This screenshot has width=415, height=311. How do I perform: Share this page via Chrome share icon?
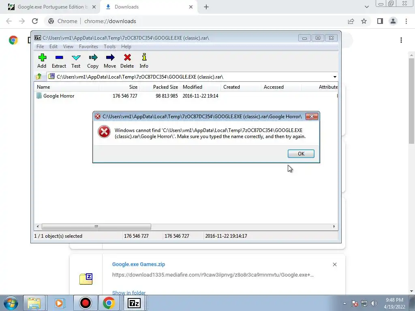point(351,21)
